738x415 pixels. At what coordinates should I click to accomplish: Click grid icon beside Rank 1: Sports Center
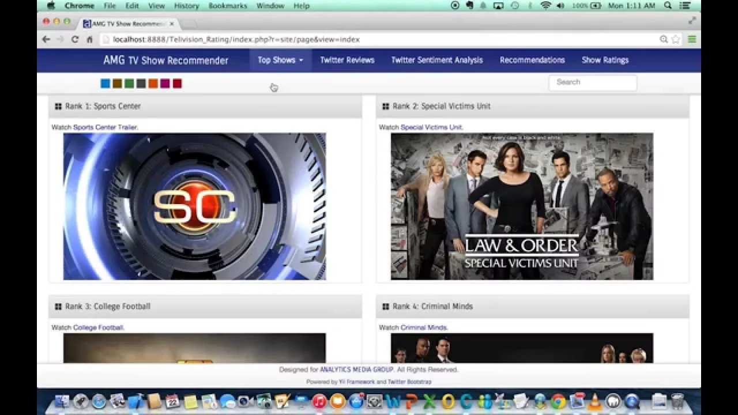(x=58, y=107)
